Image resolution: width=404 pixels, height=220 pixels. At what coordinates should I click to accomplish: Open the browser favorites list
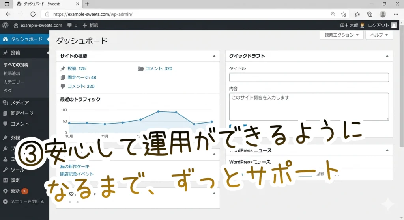point(357,14)
